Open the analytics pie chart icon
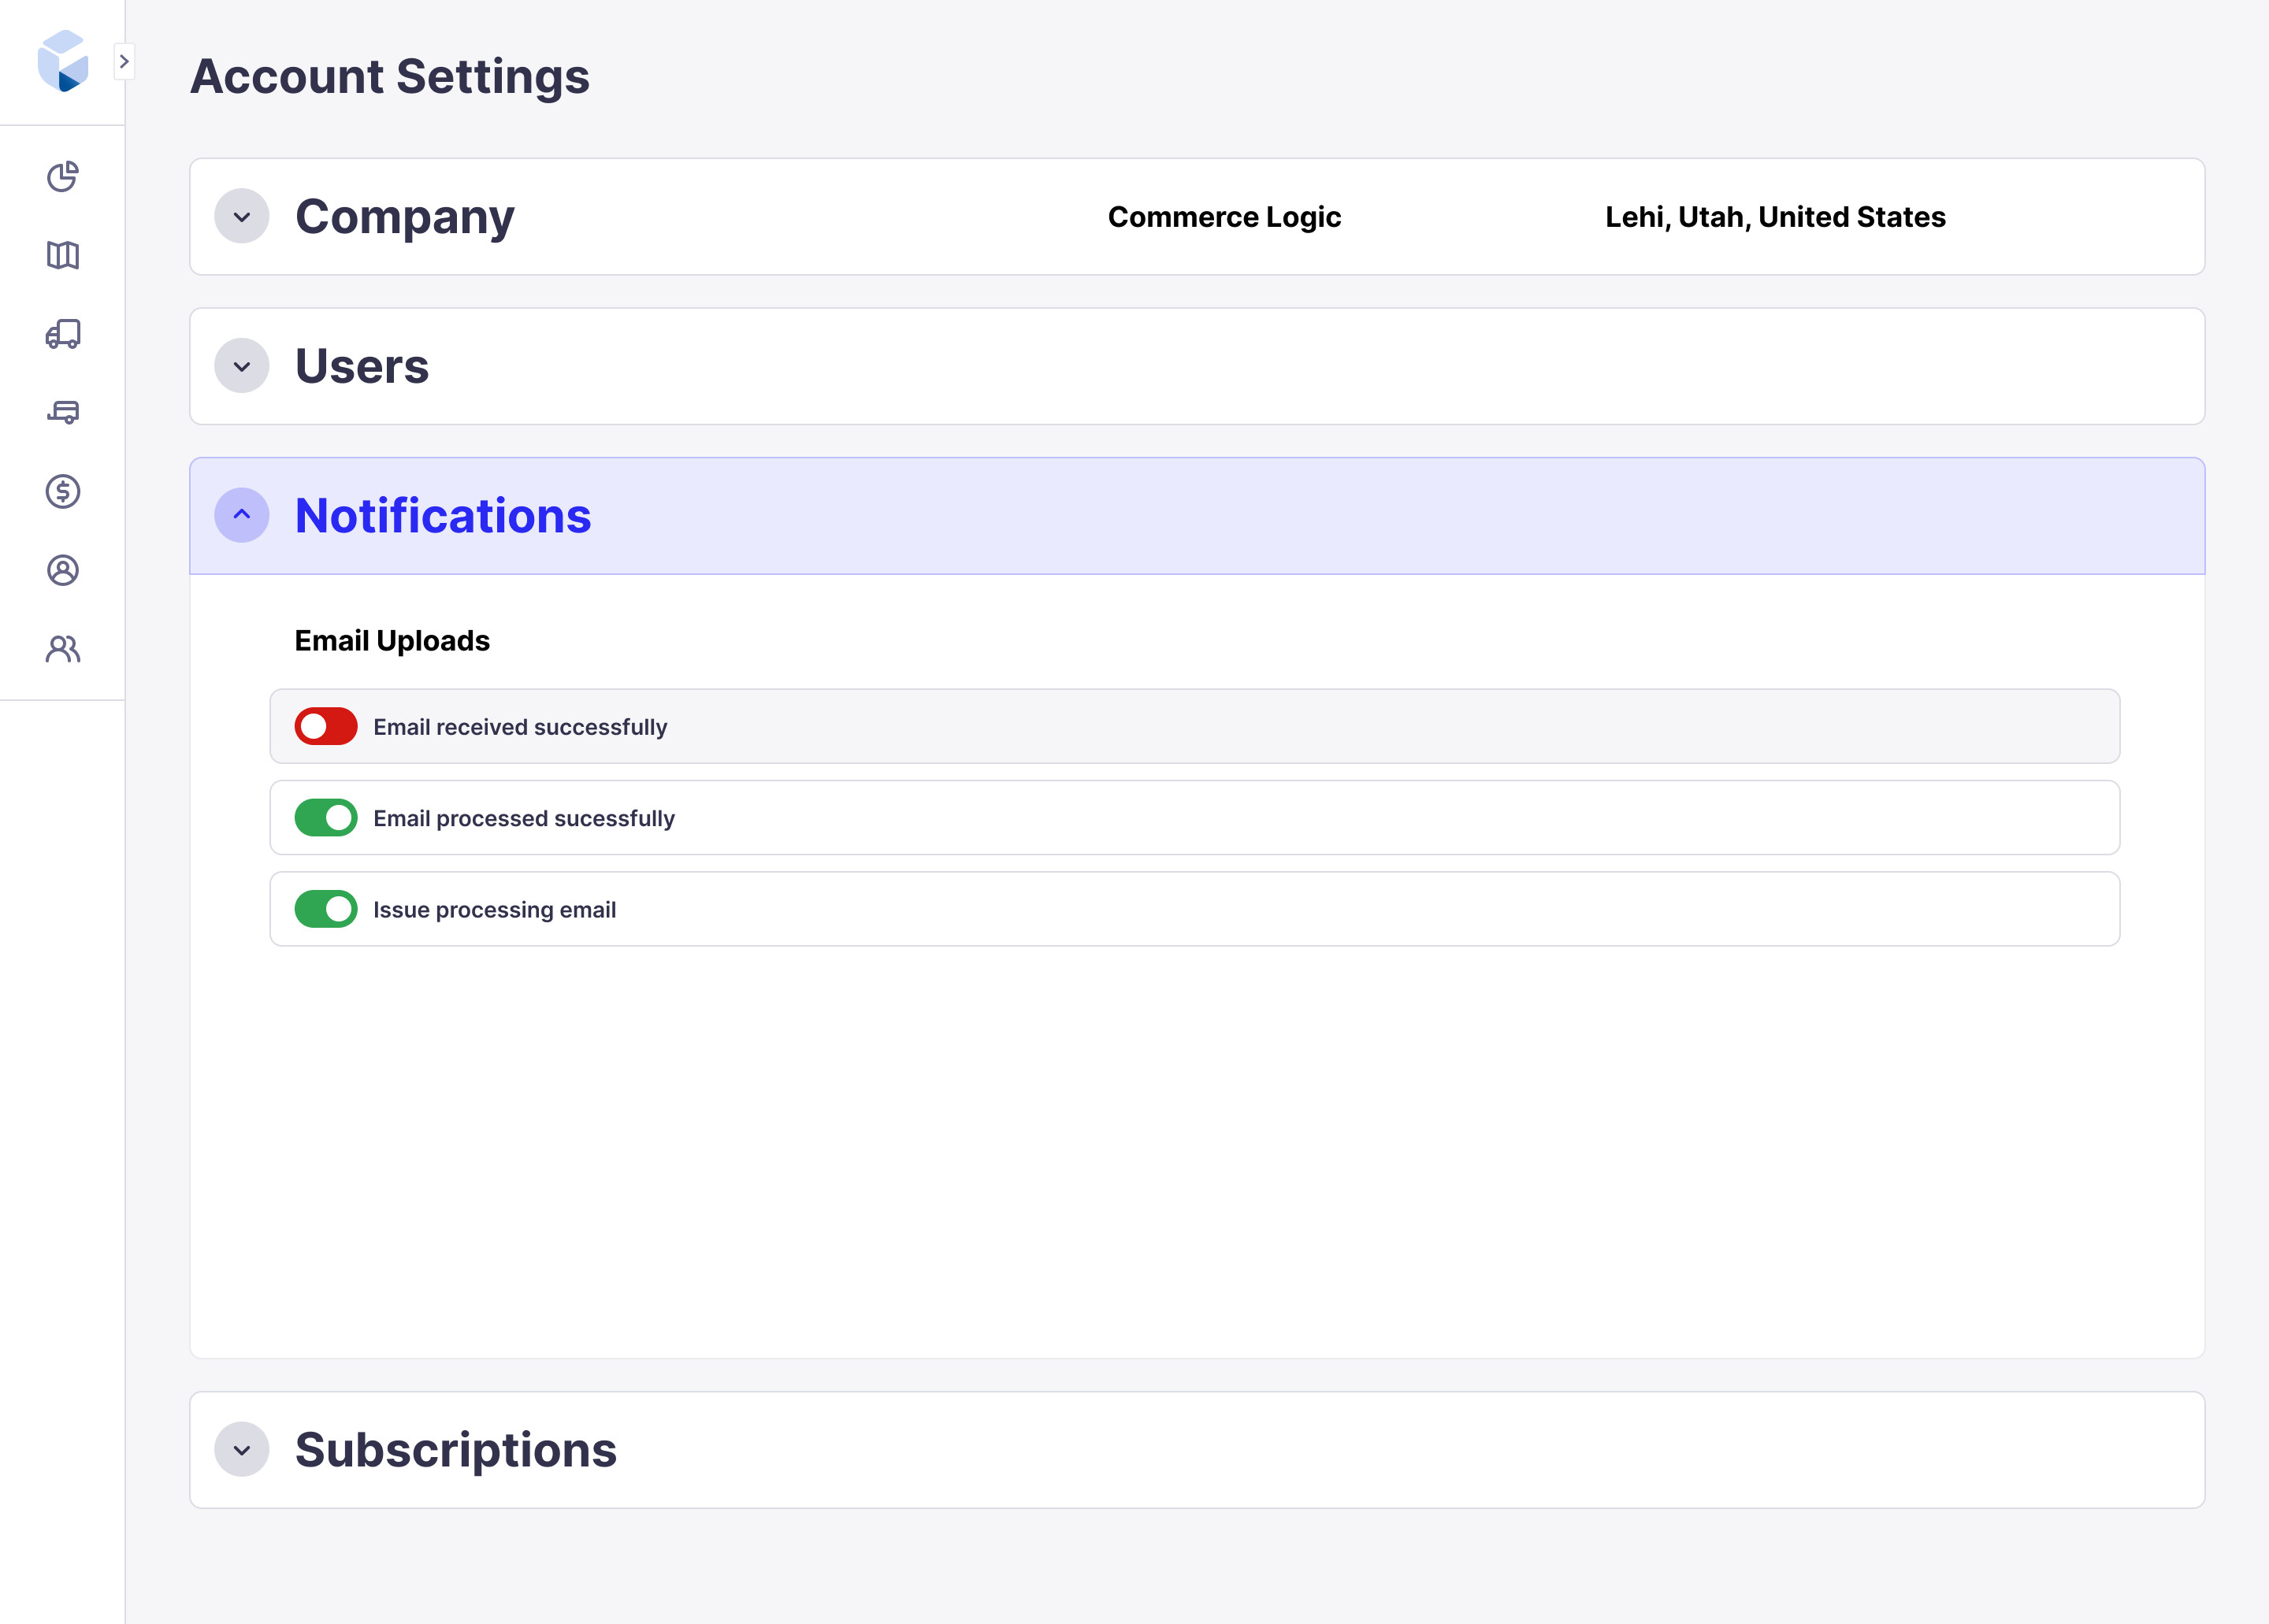This screenshot has width=2269, height=1624. (63, 177)
